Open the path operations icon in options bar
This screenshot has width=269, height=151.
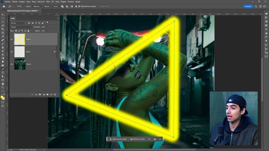[63, 6]
